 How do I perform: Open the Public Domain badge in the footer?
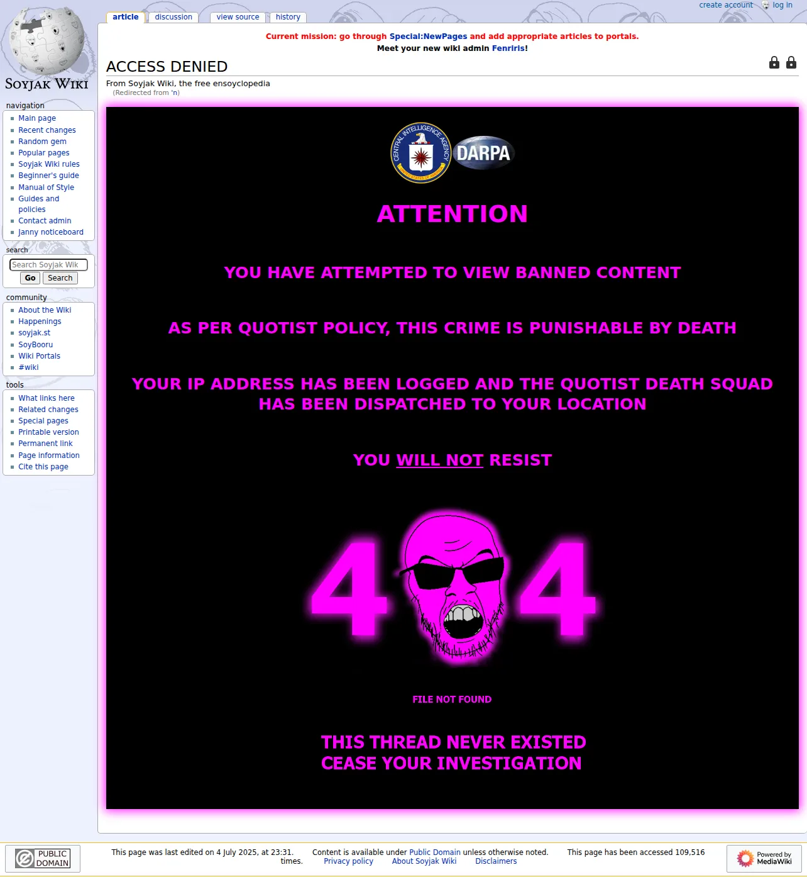pos(43,859)
